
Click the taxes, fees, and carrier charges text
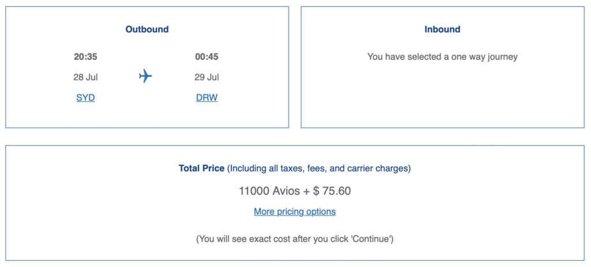(319, 169)
